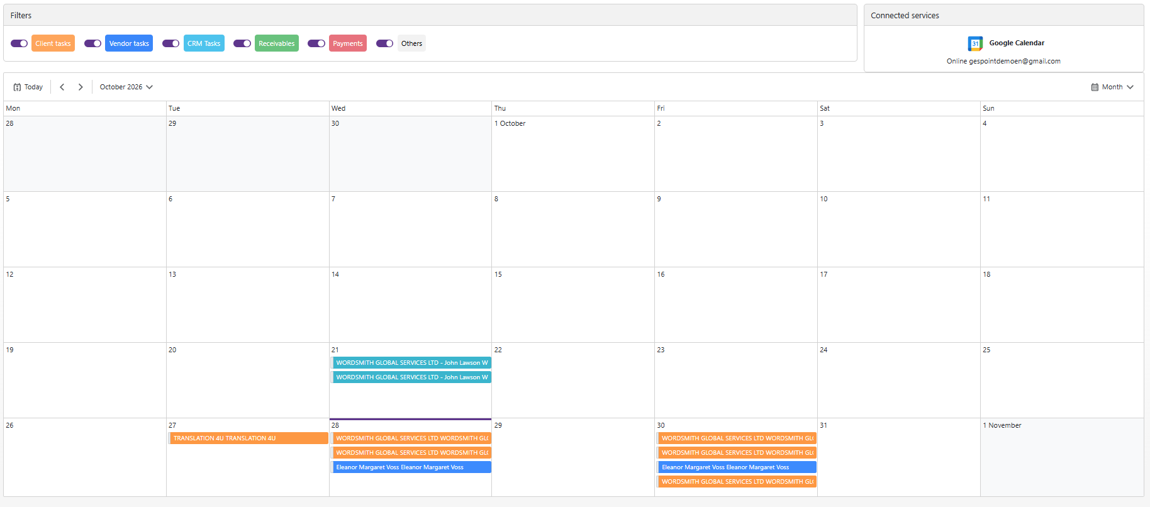Click the gespointdemoen@gmail.com account text
This screenshot has width=1150, height=507.
coord(1015,61)
